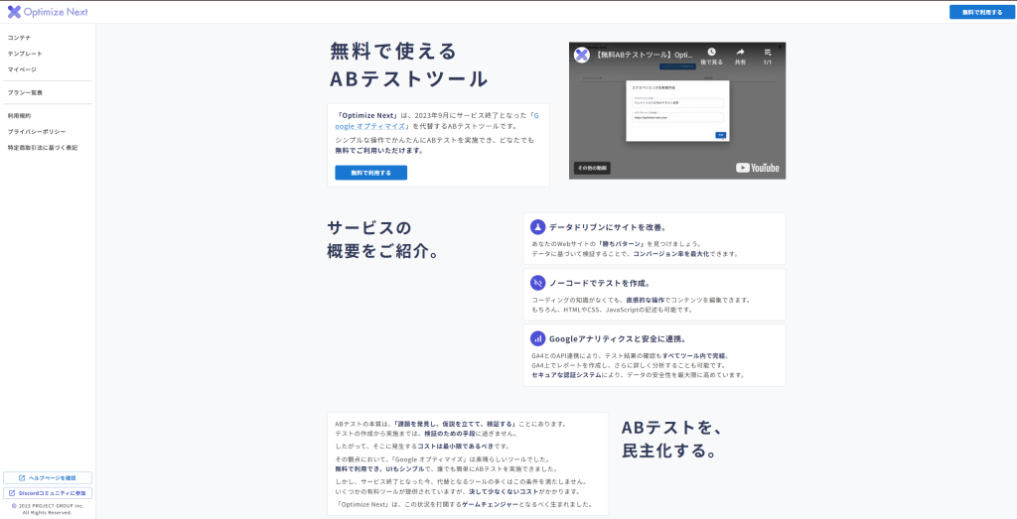Click heading サービスの概要をご紹介。
The image size is (1017, 519).
(x=384, y=239)
